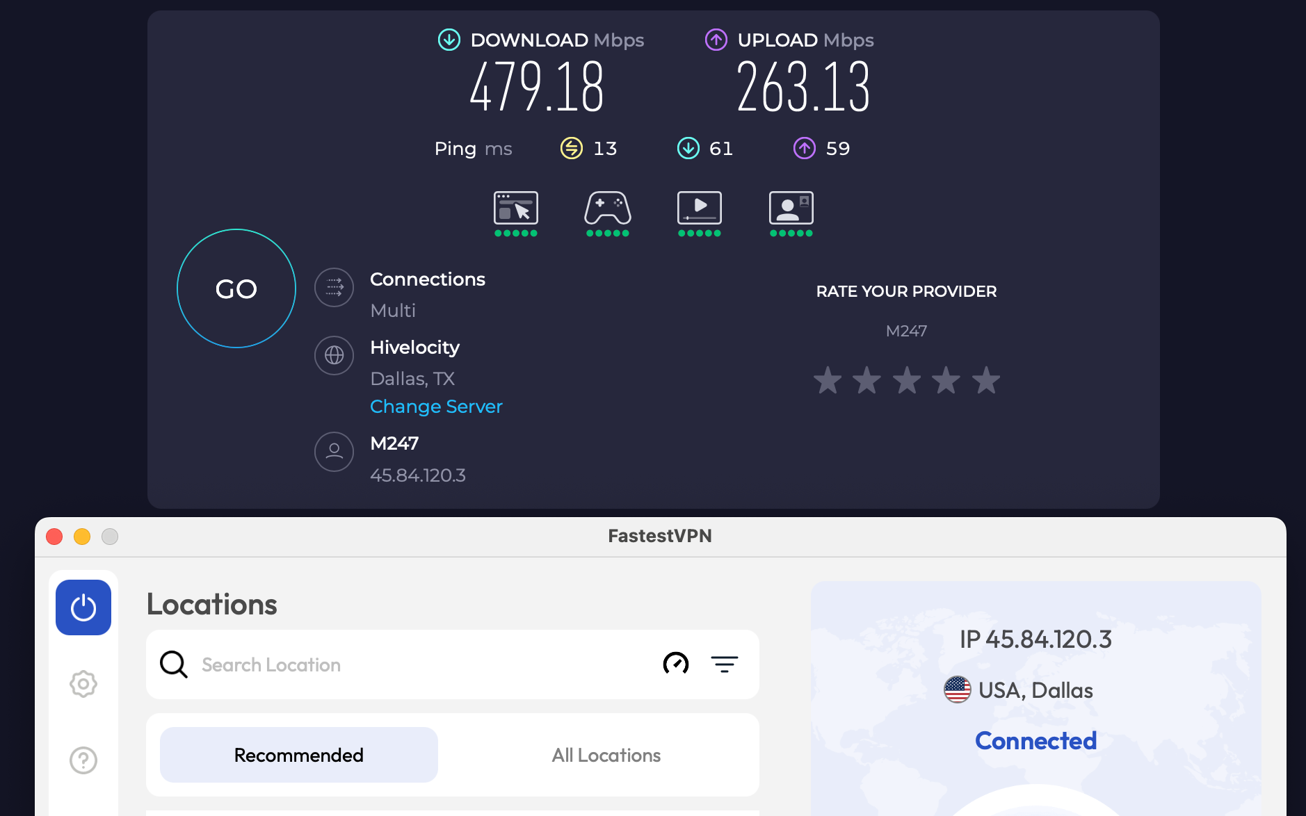Click the upload arrow icon beside UPLOAD Mbps
Viewport: 1306px width, 816px height.
coord(716,40)
